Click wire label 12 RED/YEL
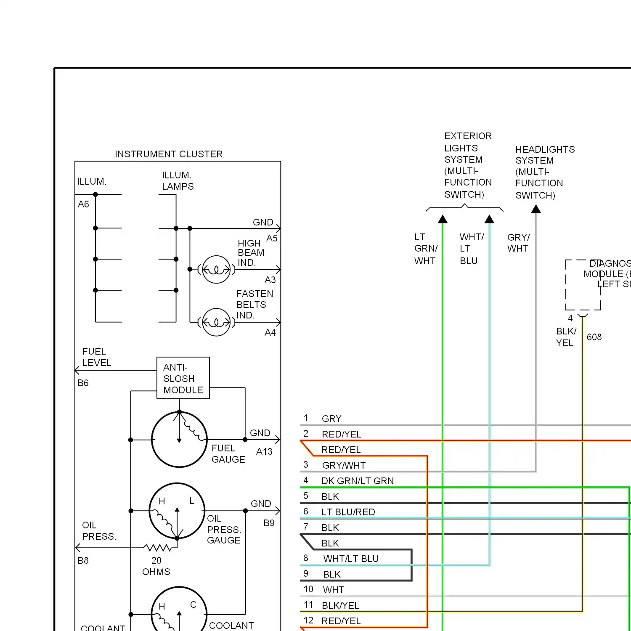 [332, 621]
